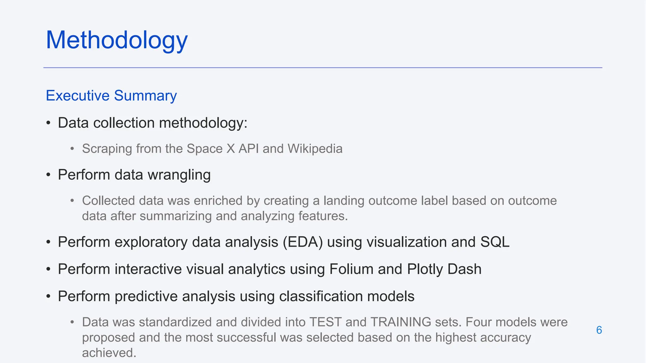Screen dimensions: 646x363
Task: Click the word TEST in capital letters
Action: pyautogui.click(x=325, y=322)
